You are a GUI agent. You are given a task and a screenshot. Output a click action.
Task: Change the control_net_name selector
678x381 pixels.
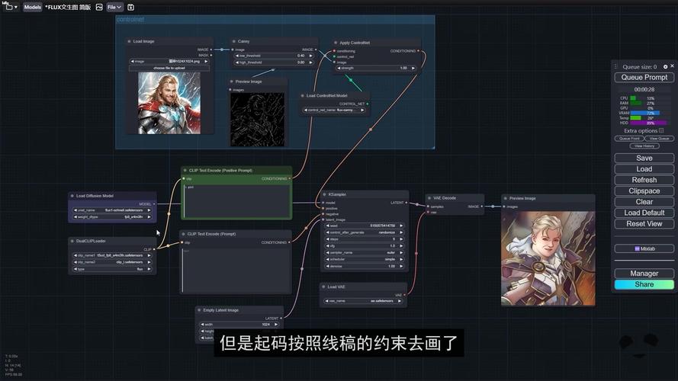click(334, 110)
